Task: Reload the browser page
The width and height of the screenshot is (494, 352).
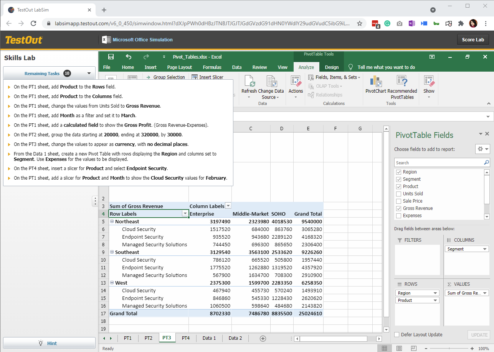Action: click(33, 23)
